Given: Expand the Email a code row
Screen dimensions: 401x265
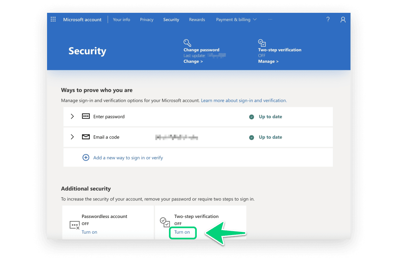Looking at the screenshot, I should pyautogui.click(x=72, y=137).
